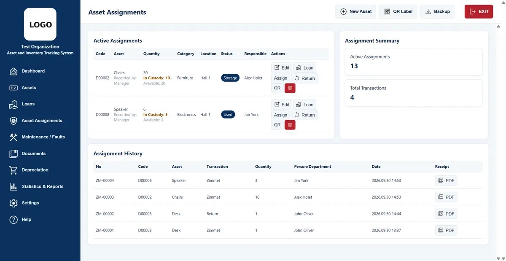506x261 pixels.
Task: Open the Dashboard home icon in sidebar
Action: pyautogui.click(x=13, y=71)
